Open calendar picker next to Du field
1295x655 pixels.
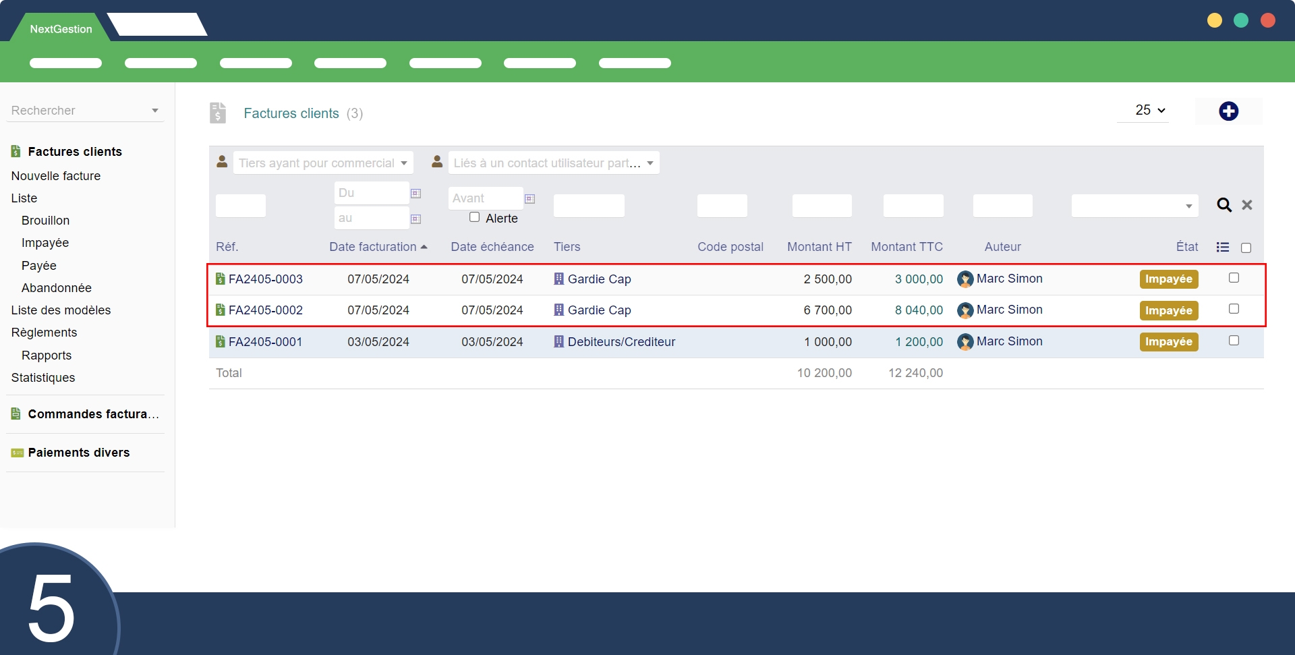[x=416, y=194]
